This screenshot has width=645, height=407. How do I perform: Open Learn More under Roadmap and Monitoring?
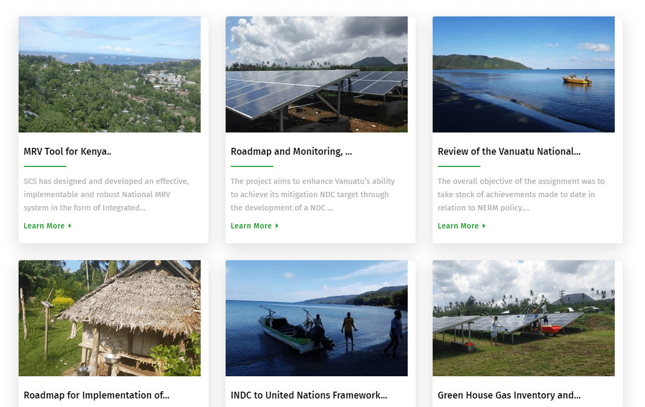tap(251, 226)
